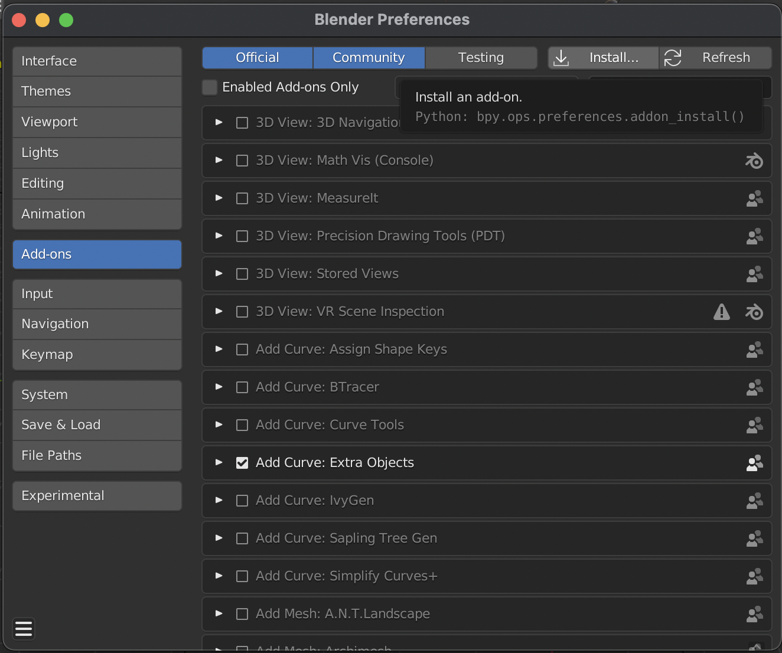Click community icon on Assign Shape Keys row

pos(754,350)
